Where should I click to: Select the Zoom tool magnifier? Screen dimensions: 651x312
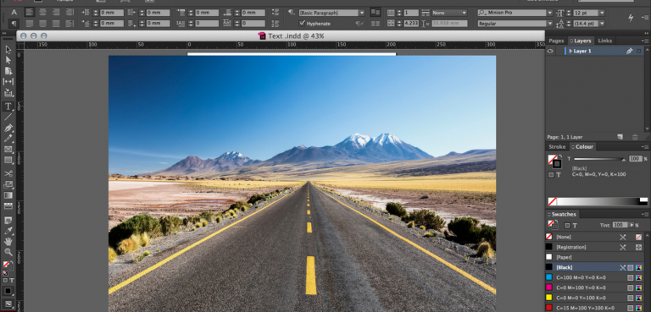pyautogui.click(x=8, y=251)
